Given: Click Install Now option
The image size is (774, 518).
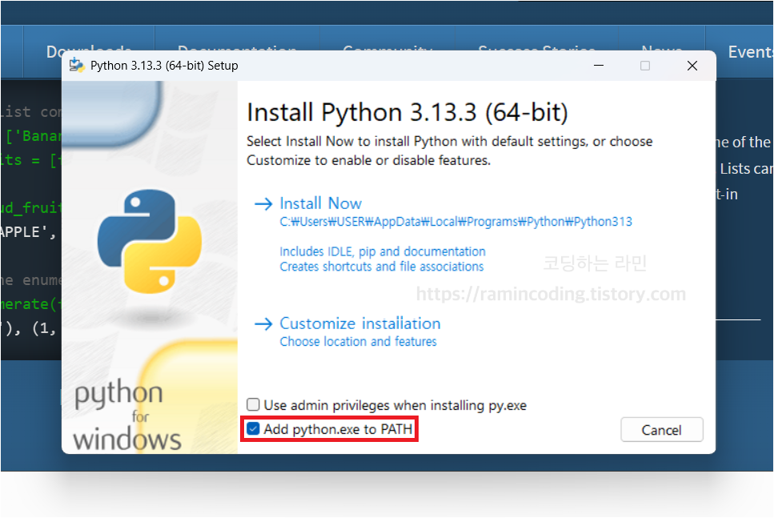Looking at the screenshot, I should pyautogui.click(x=320, y=203).
